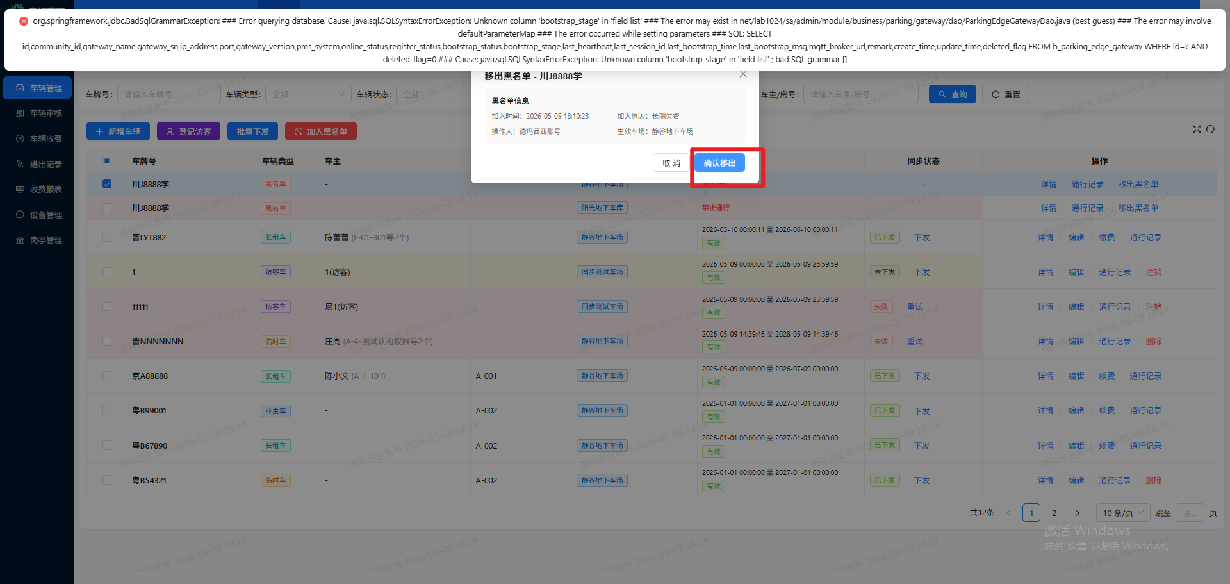
Task: Open the 收费报表 menu
Action: (37, 189)
